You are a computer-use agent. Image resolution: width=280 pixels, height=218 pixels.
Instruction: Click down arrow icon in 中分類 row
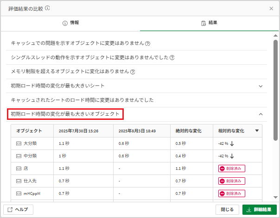[232, 156]
